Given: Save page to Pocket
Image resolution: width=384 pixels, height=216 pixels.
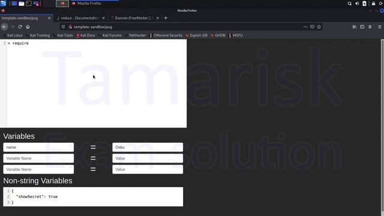Looking at the screenshot, I should pos(312,27).
